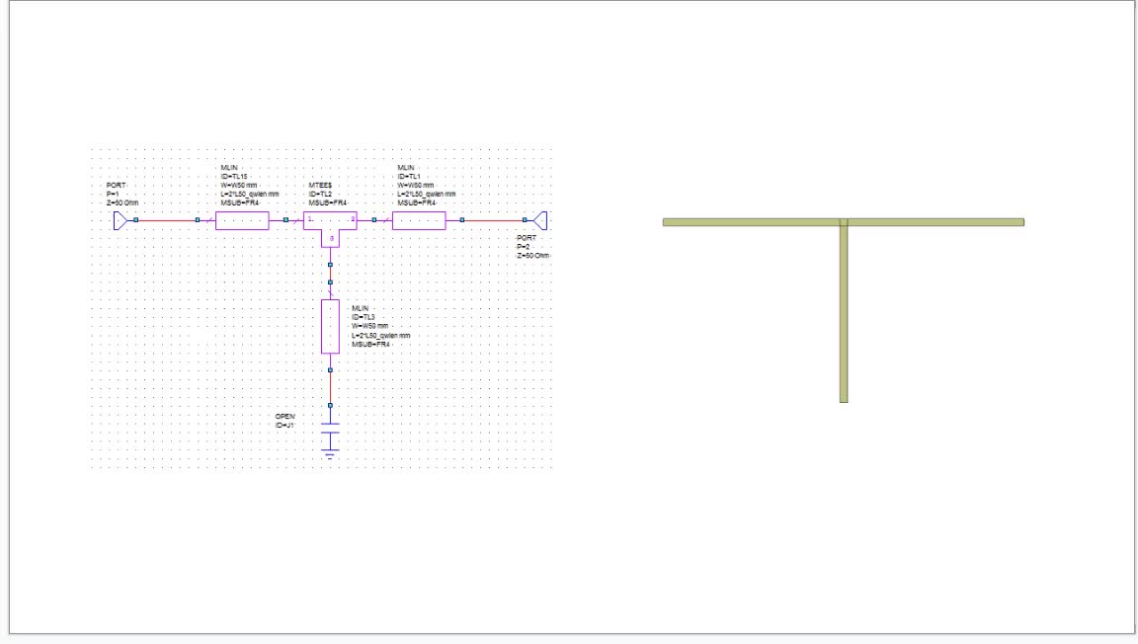Click the tee junction square in layout view

click(x=844, y=222)
